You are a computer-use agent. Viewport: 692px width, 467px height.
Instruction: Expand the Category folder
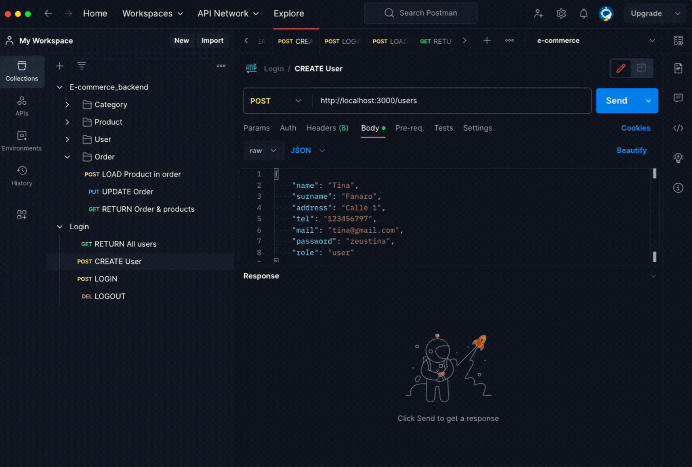click(67, 105)
